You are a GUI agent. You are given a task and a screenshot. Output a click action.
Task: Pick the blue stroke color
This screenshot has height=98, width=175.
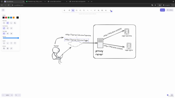[11, 17]
